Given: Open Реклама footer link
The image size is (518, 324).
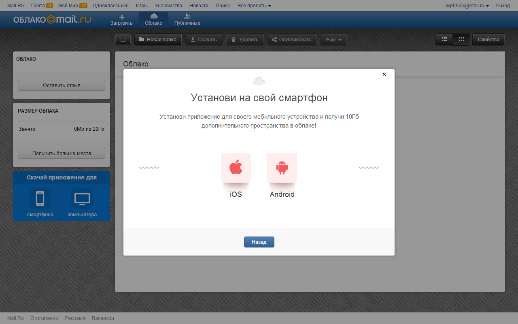Looking at the screenshot, I should [x=75, y=318].
